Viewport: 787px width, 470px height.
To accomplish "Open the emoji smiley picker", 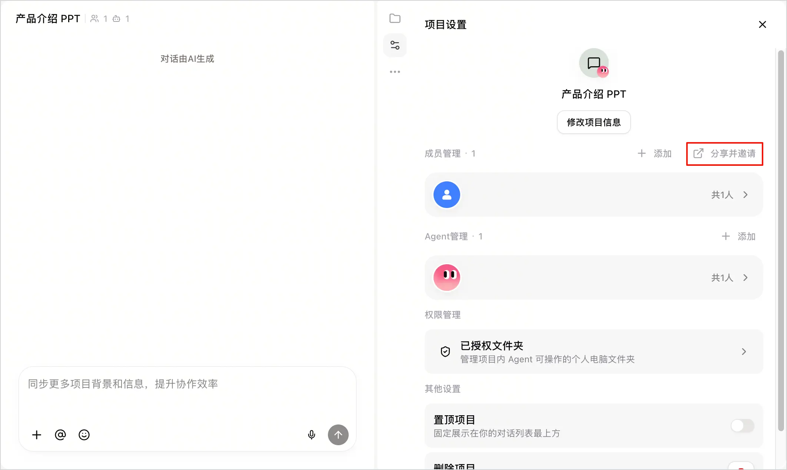I will click(84, 435).
